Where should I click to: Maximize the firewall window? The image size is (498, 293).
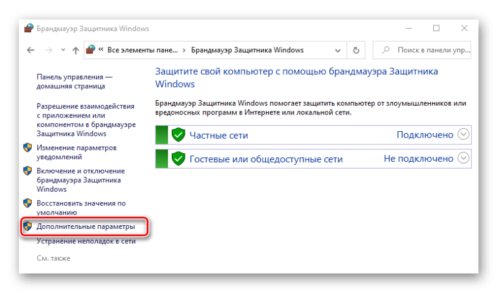(x=436, y=28)
